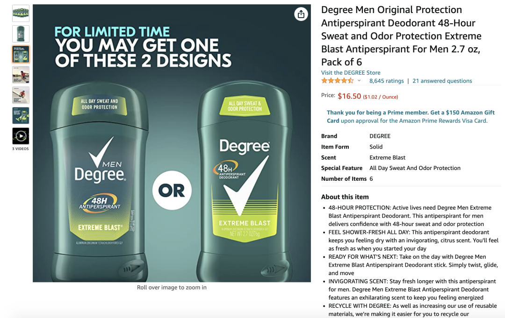Click the Amazon Prime Rewards Visa Card text
Screen dimensions: 505x318
(443, 121)
